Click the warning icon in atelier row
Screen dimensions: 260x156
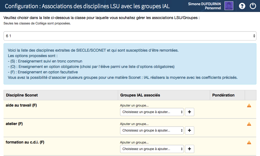(x=249, y=124)
